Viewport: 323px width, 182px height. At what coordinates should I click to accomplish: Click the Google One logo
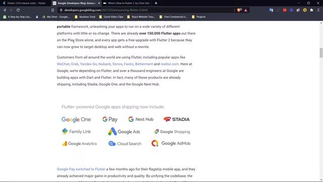[x=76, y=119]
